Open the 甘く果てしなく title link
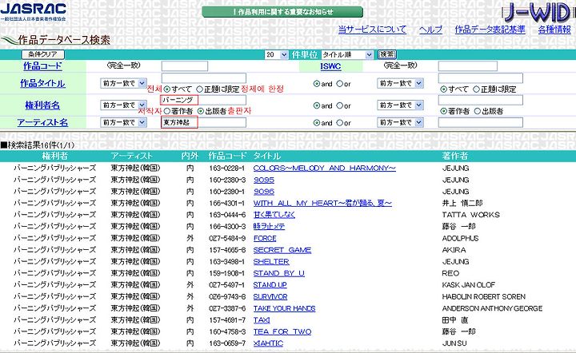The image size is (576, 353). (274, 215)
